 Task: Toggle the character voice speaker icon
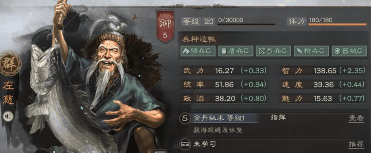click(8, 116)
